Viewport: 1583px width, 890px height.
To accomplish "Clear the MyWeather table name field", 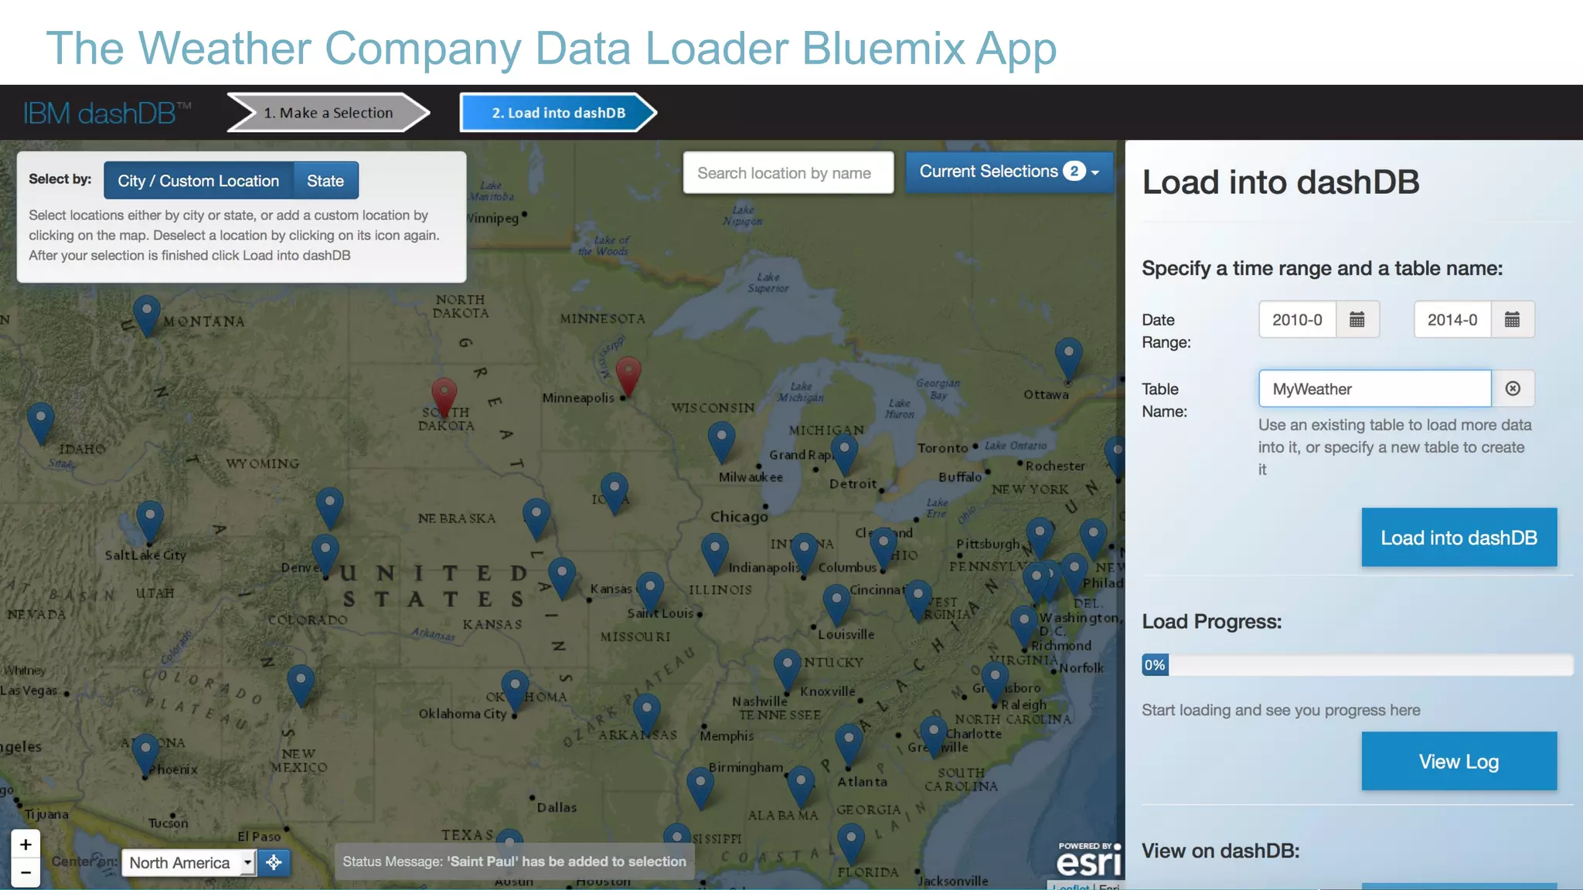I will (x=1513, y=389).
